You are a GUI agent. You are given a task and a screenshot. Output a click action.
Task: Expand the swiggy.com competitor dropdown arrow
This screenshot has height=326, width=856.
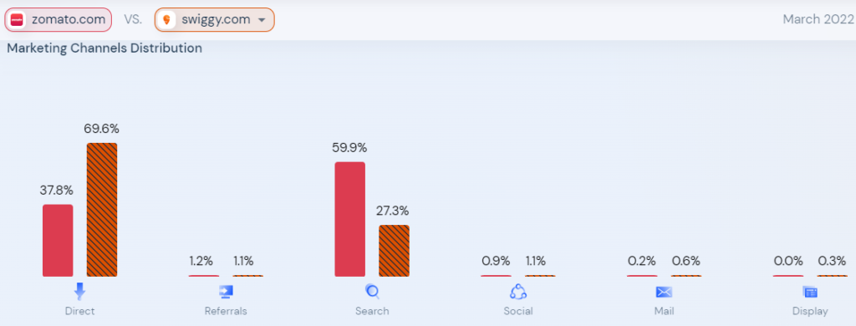coord(262,20)
